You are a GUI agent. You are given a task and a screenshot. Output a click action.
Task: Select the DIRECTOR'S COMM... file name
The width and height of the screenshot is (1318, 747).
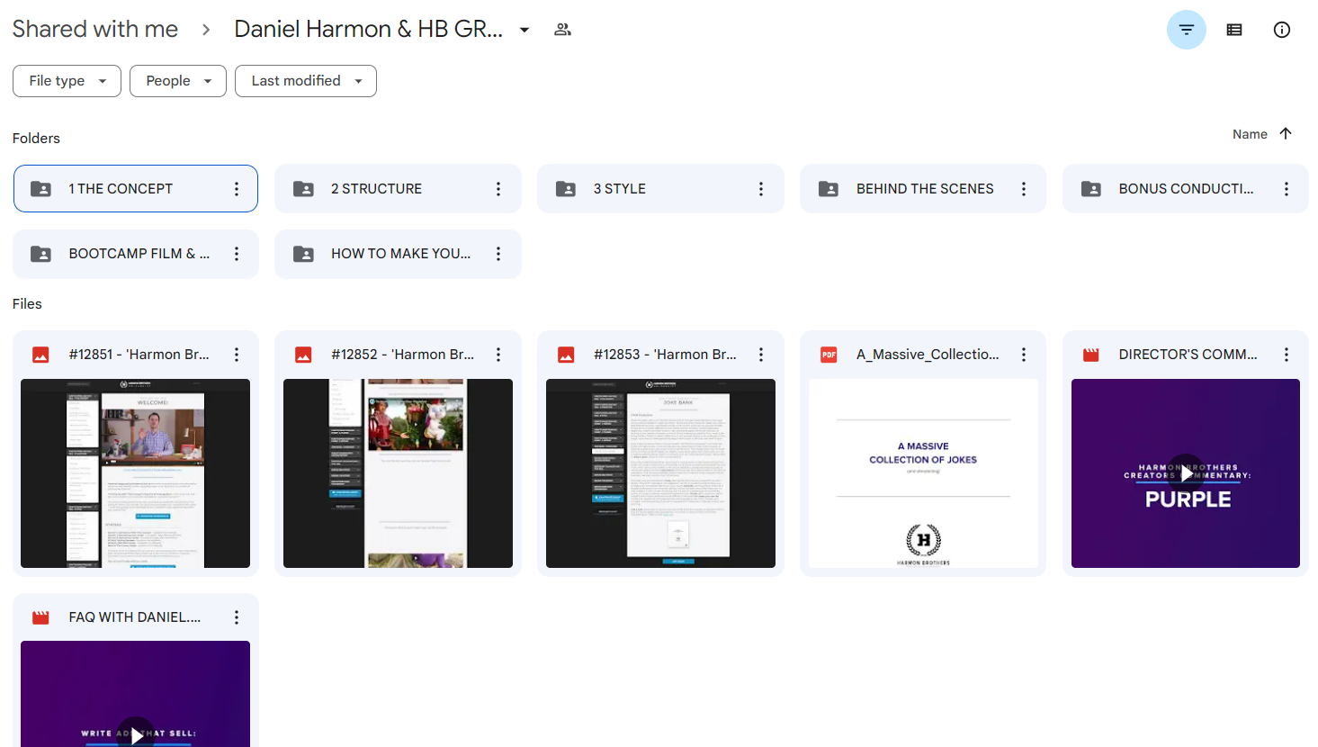(x=1188, y=355)
